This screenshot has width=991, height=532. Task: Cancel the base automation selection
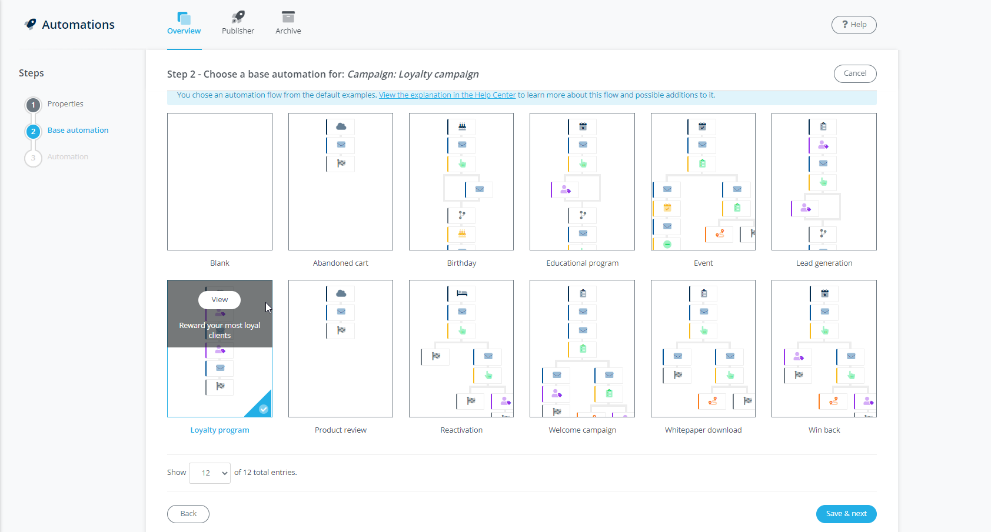pos(854,73)
